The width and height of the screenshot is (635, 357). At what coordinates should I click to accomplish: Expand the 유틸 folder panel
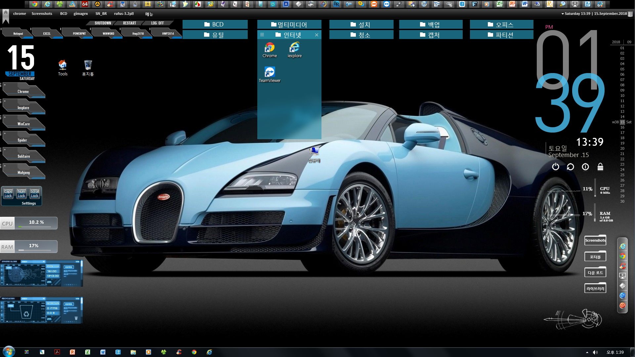click(x=215, y=35)
